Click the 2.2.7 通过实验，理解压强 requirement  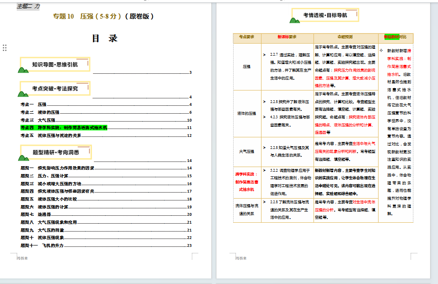287,66
